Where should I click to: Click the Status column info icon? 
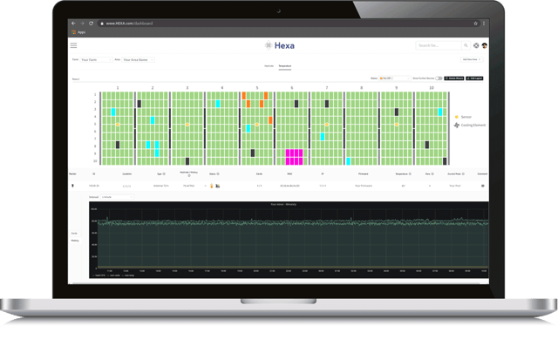(x=218, y=174)
